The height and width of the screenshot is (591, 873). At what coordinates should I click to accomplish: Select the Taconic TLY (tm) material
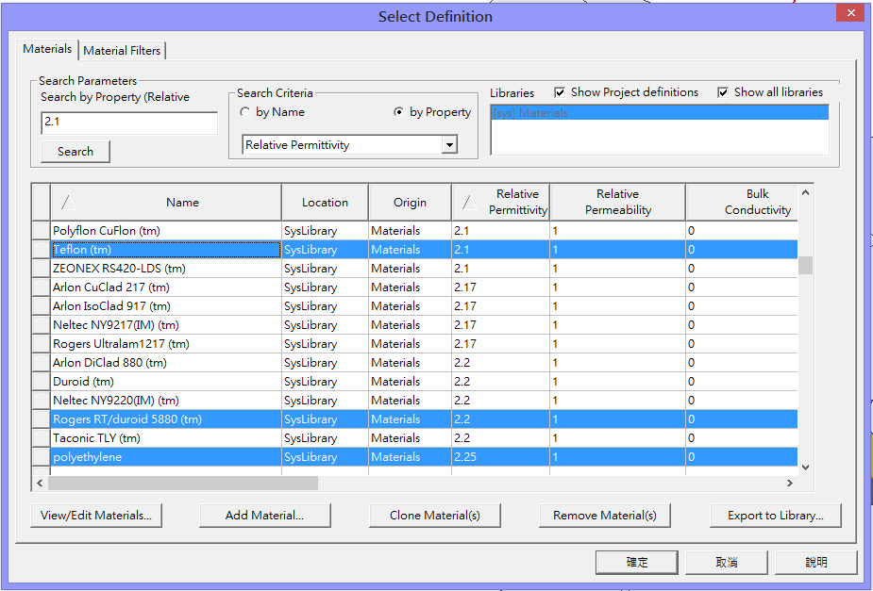(166, 438)
